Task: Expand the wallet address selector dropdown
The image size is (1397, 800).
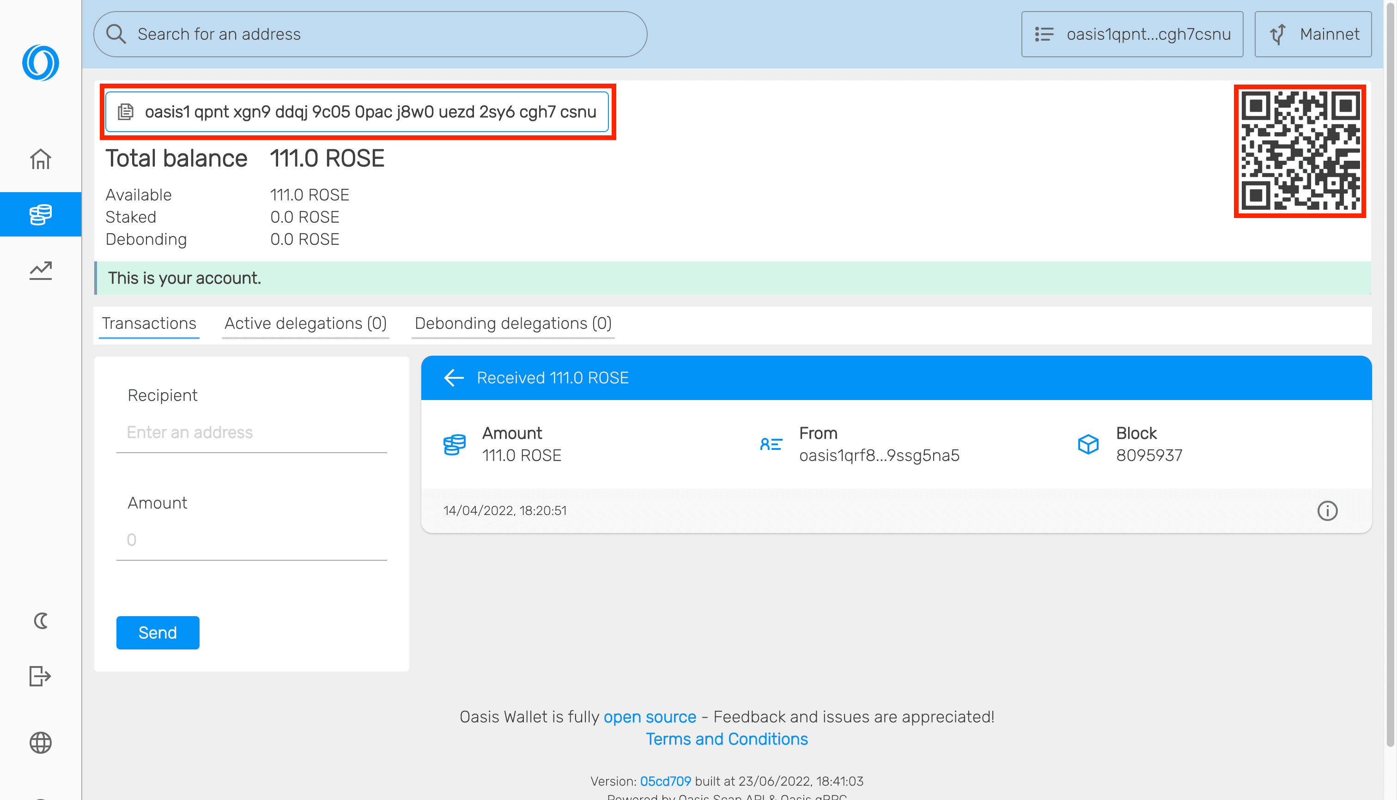Action: click(x=1132, y=35)
